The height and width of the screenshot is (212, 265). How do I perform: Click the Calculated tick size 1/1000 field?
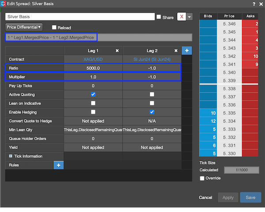click(x=242, y=170)
